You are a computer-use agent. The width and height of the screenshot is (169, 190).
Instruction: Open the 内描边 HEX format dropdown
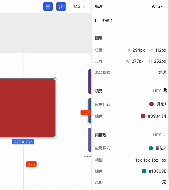point(159,135)
